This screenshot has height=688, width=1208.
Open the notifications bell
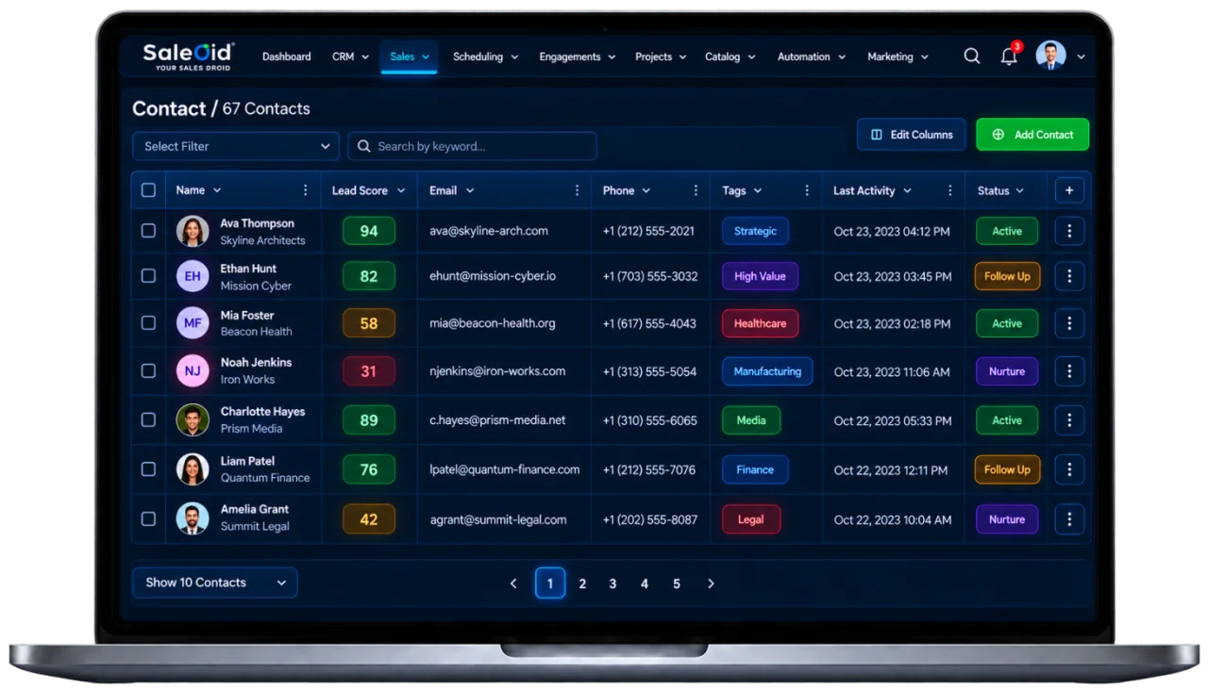[1009, 57]
